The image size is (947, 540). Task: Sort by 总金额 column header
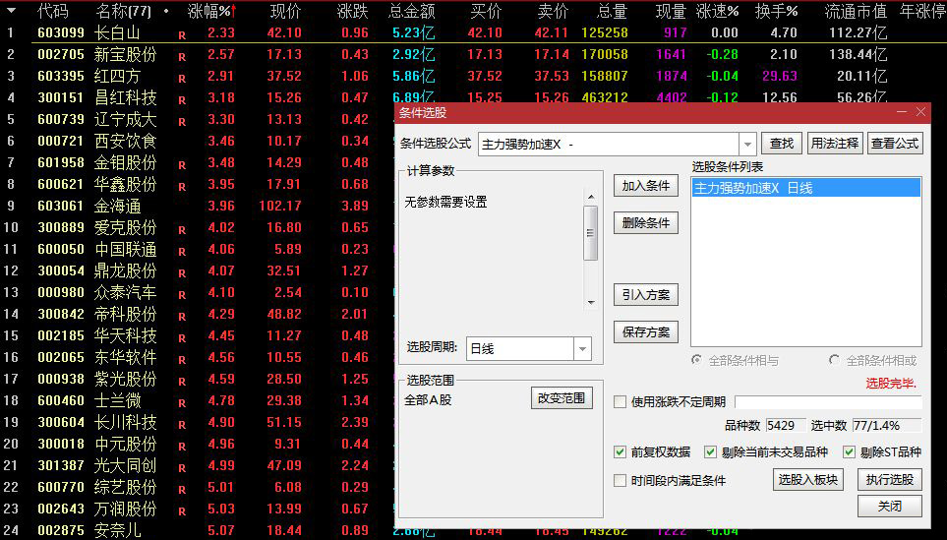(412, 11)
